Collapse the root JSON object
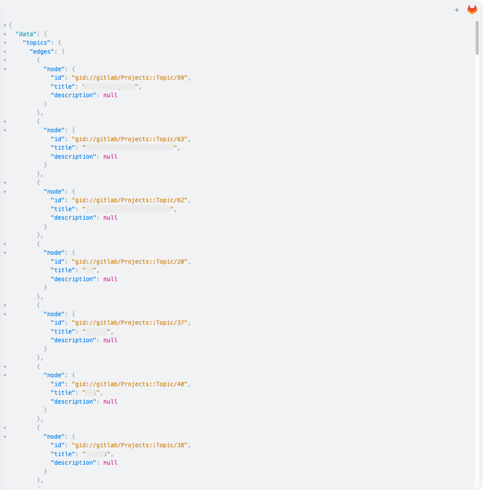Viewport: 483px width, 490px height. 4,25
